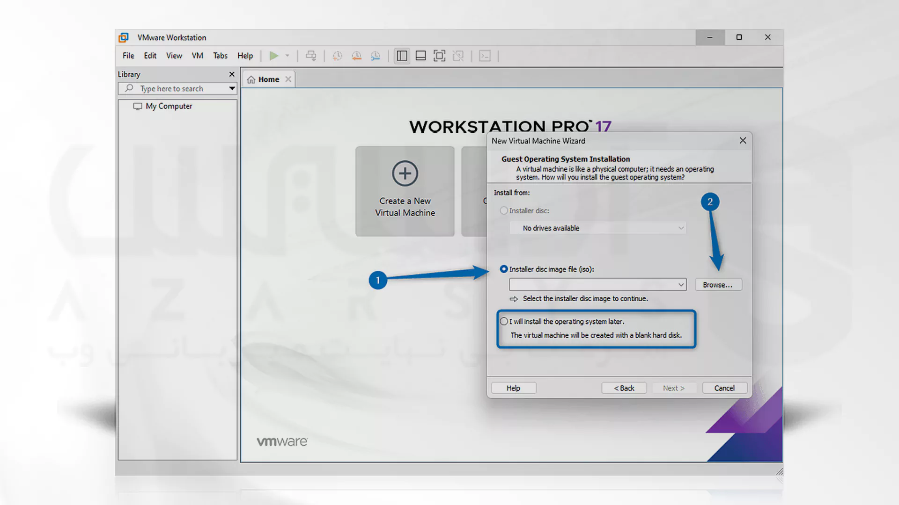
Task: Minimize the VMware Workstation window
Action: pos(710,37)
